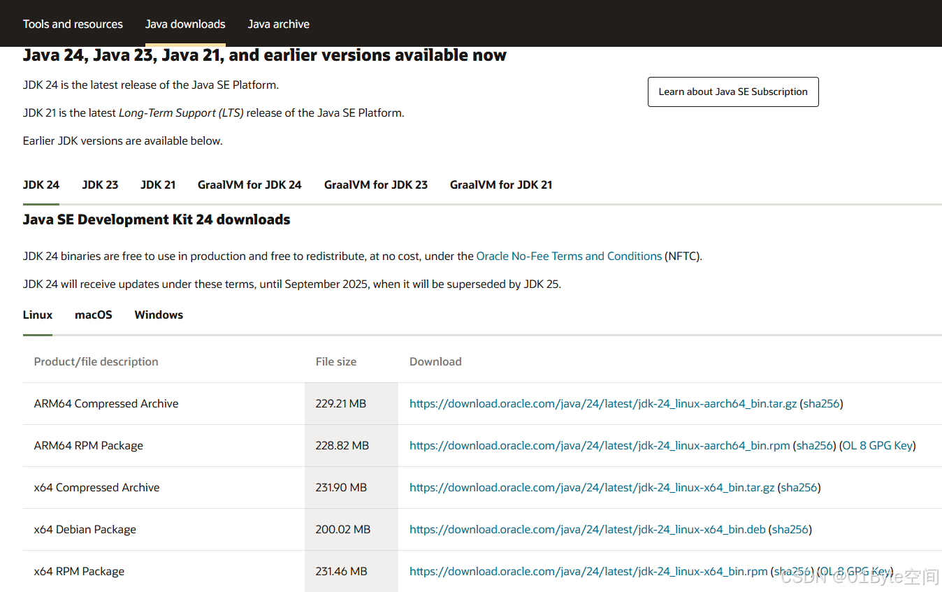Click the x64 Debian Package row label
Screen dimensions: 942x592
pos(85,529)
